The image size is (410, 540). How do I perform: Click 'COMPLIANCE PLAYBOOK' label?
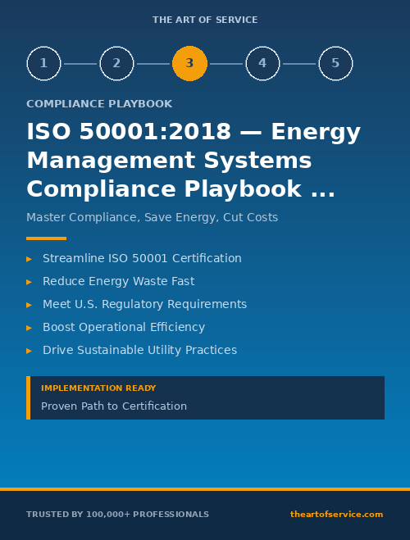[x=99, y=104]
